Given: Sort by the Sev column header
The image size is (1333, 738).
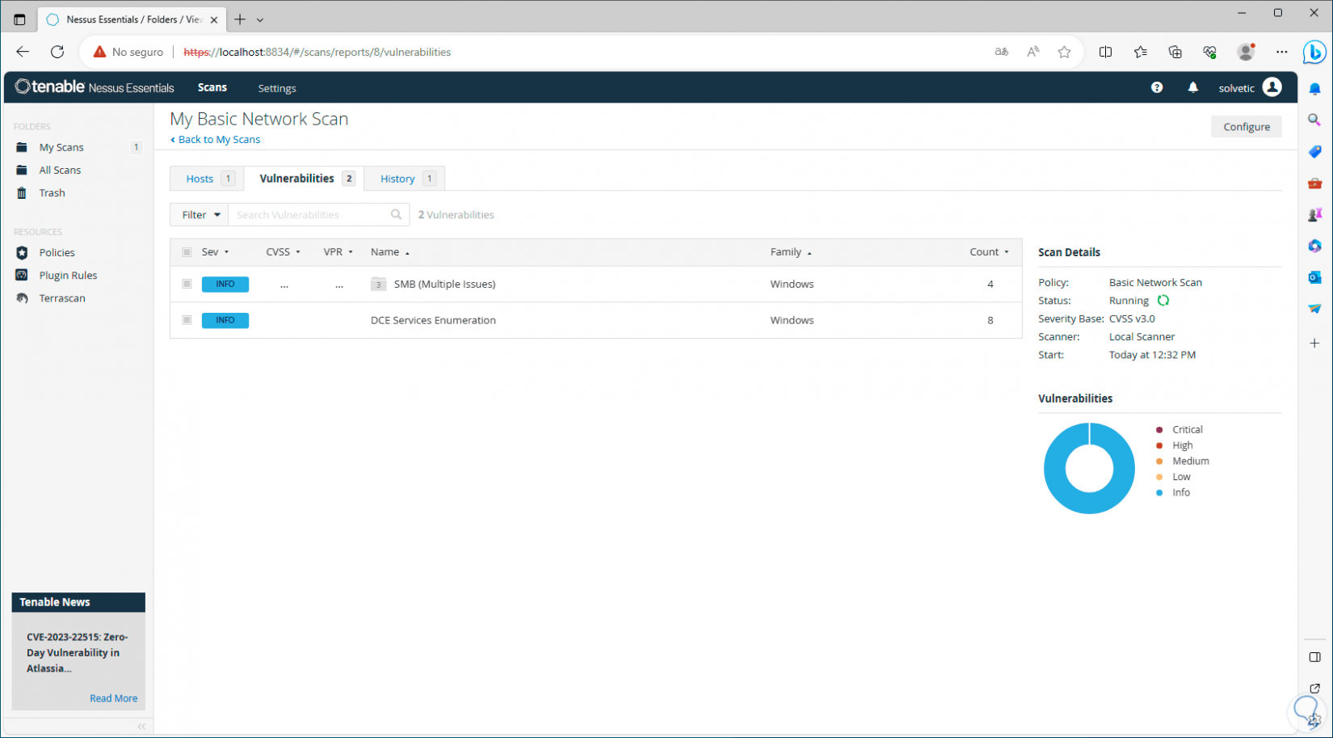Looking at the screenshot, I should (215, 252).
